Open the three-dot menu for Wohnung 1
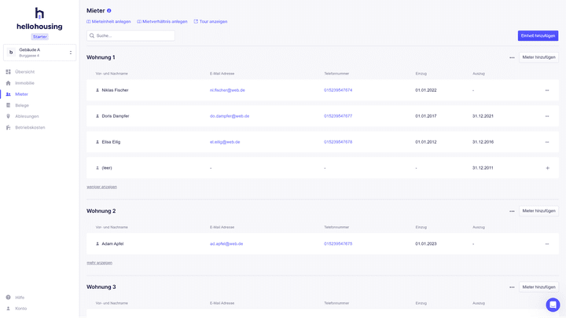This screenshot has width=566, height=318. coord(512,57)
